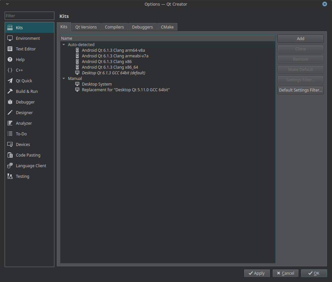Select the Language Client icon
The width and height of the screenshot is (332, 282).
click(10, 166)
